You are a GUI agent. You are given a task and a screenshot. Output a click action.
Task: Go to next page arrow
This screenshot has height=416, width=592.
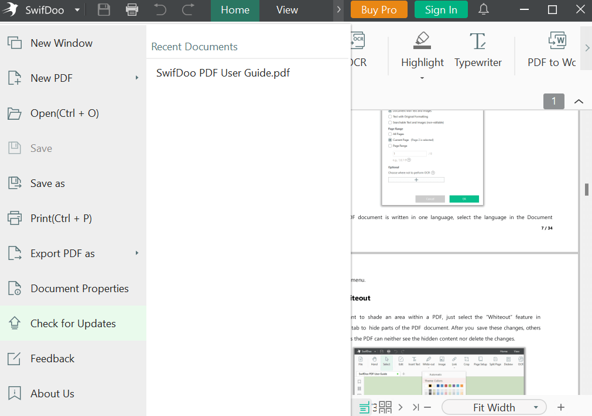(x=401, y=407)
